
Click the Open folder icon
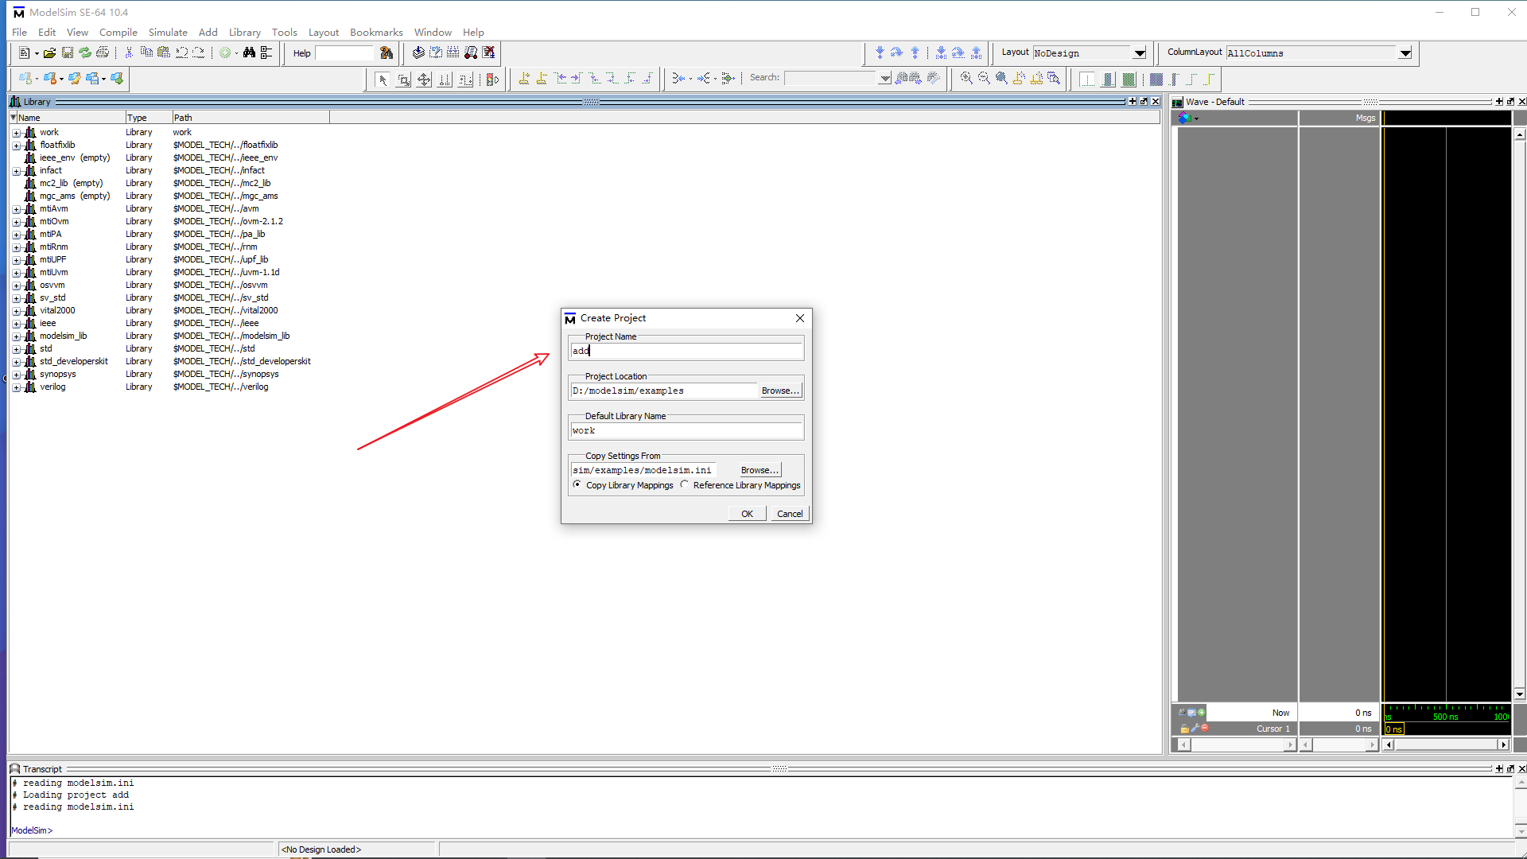coord(49,53)
